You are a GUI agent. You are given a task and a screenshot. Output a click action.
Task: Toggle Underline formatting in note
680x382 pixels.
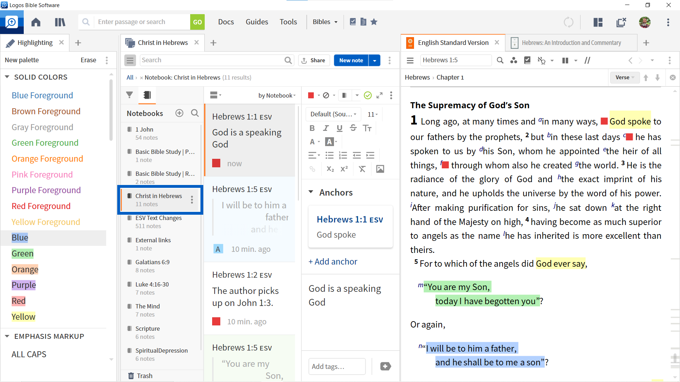point(339,128)
